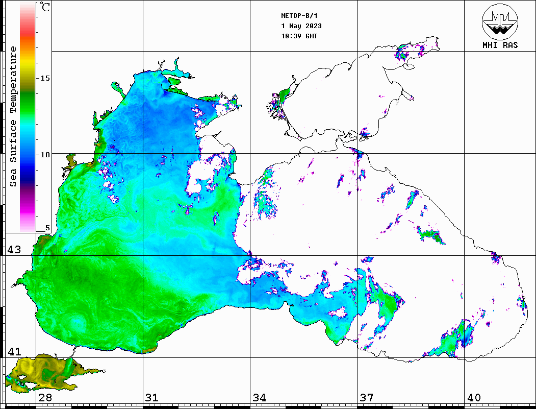Click the '15' tick label on legend

pyautogui.click(x=45, y=78)
